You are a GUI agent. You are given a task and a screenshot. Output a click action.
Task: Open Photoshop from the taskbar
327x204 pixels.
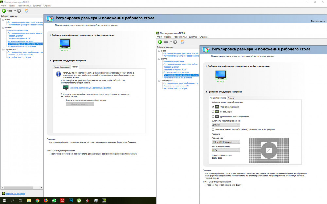click(x=71, y=201)
